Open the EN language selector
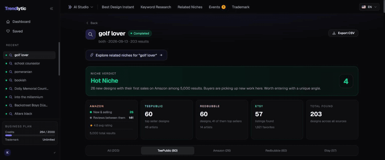This screenshot has width=385, height=160. [x=369, y=7]
